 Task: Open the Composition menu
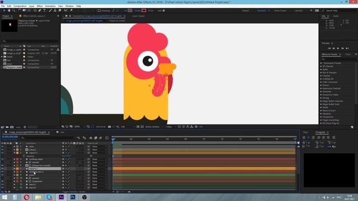(x=20, y=6)
